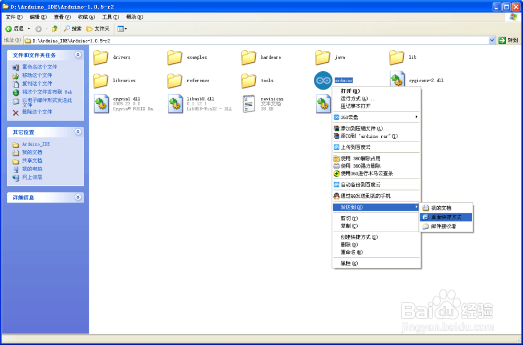The height and width of the screenshot is (345, 523).
Task: Select the libusb0.dll file icon
Action: (175, 104)
